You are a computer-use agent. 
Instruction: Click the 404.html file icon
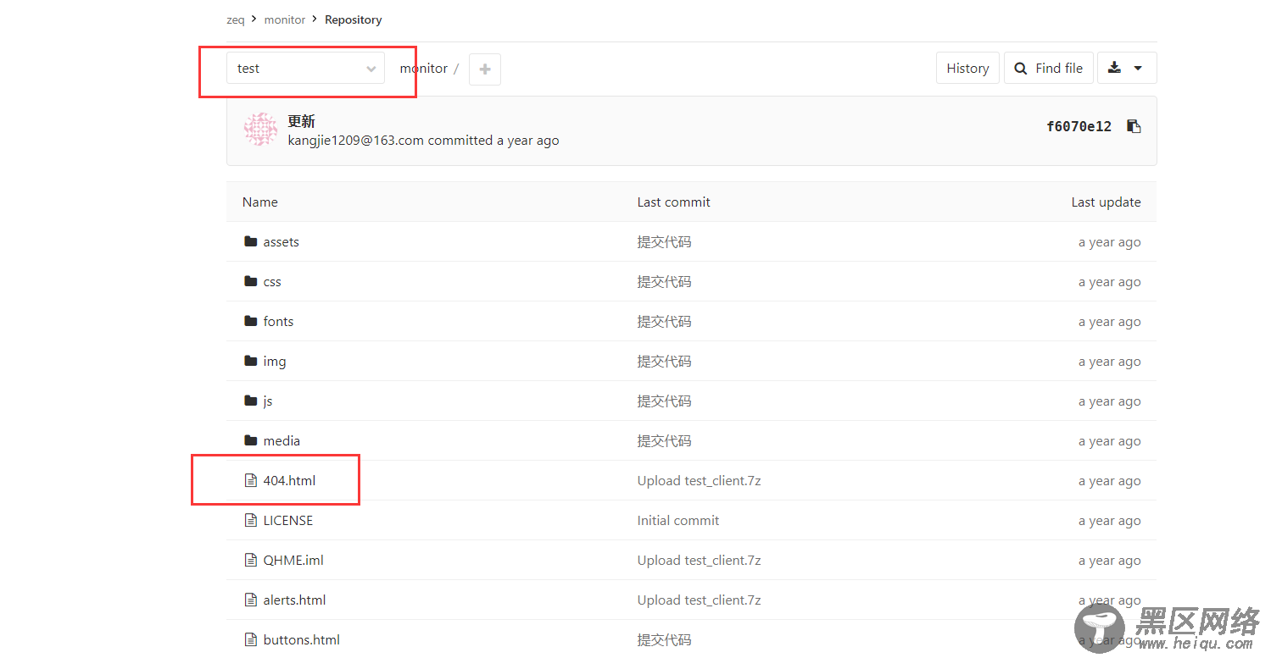click(x=250, y=480)
